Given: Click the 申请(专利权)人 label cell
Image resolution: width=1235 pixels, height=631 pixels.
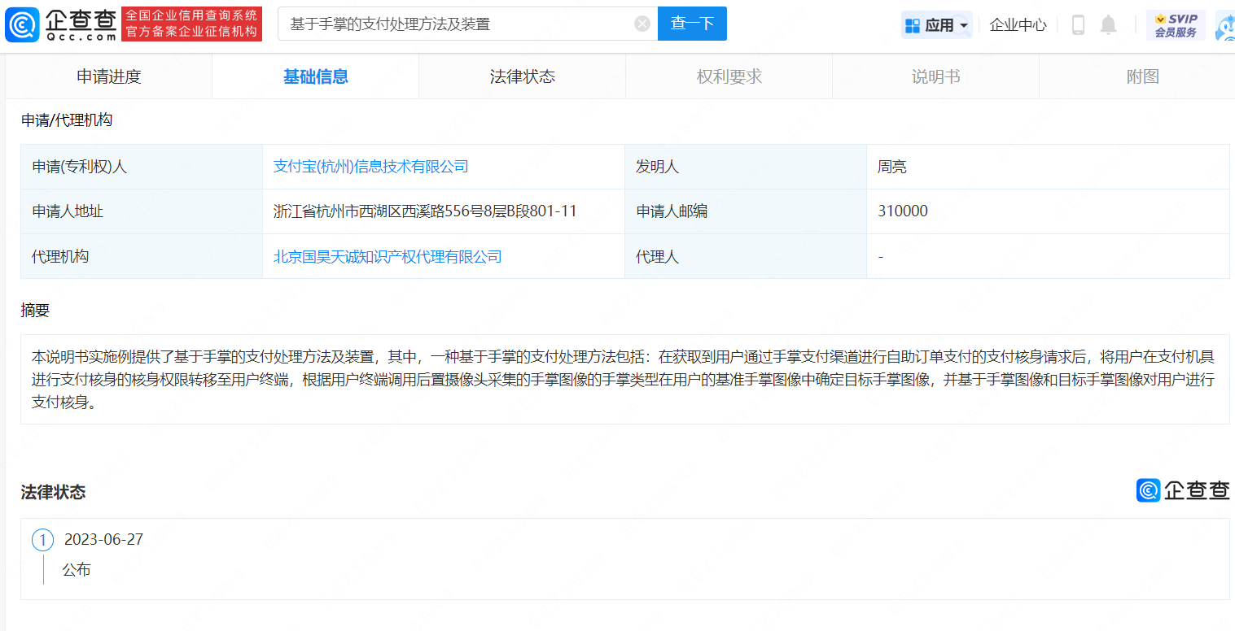Looking at the screenshot, I should point(142,167).
